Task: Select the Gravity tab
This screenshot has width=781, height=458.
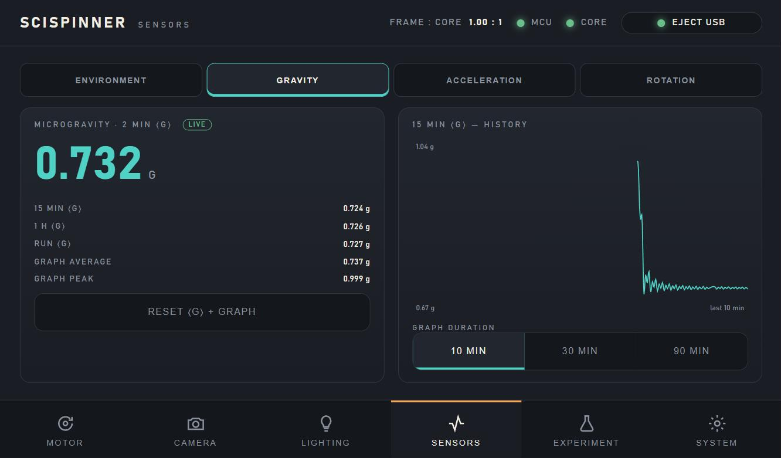Action: tap(298, 80)
